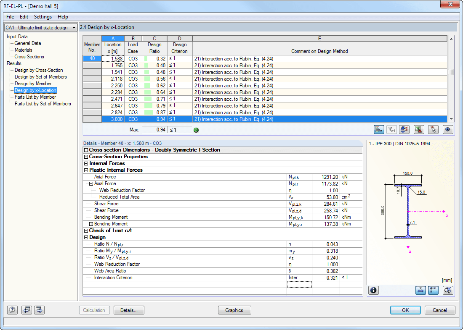The image size is (463, 330).
Task: Click the eye view mode icon
Action: [448, 130]
